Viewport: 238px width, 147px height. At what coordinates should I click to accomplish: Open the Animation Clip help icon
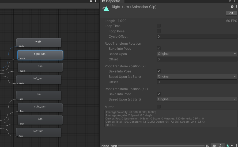[232, 7]
